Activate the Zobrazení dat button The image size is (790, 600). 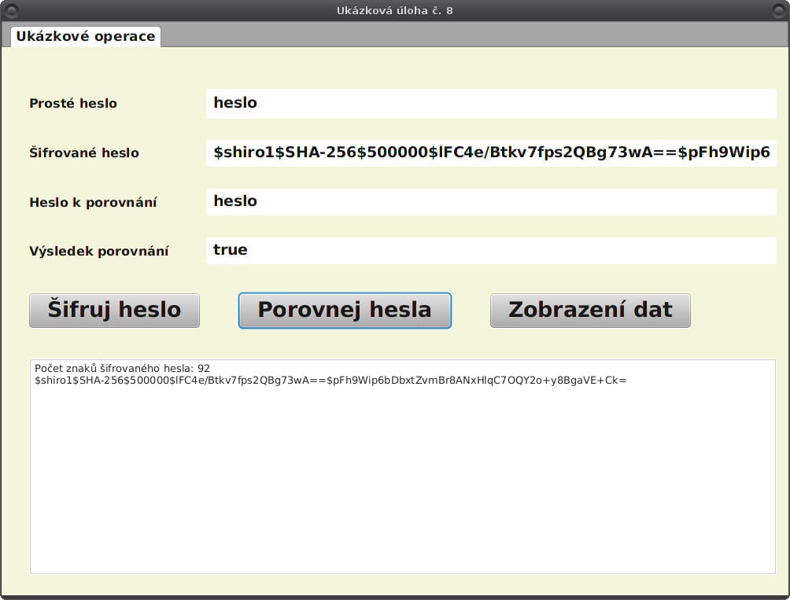click(x=590, y=310)
